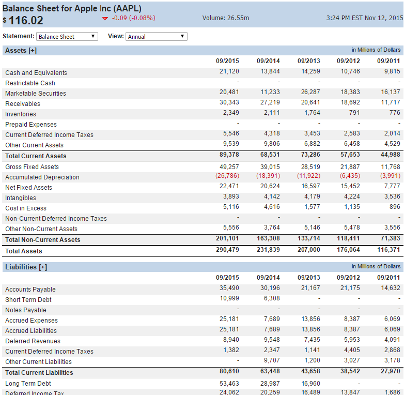The width and height of the screenshot is (404, 395).
Task: Select the Total Assets row label
Action: (x=24, y=251)
